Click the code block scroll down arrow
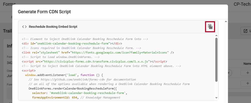251x103 pixels. tap(217, 98)
